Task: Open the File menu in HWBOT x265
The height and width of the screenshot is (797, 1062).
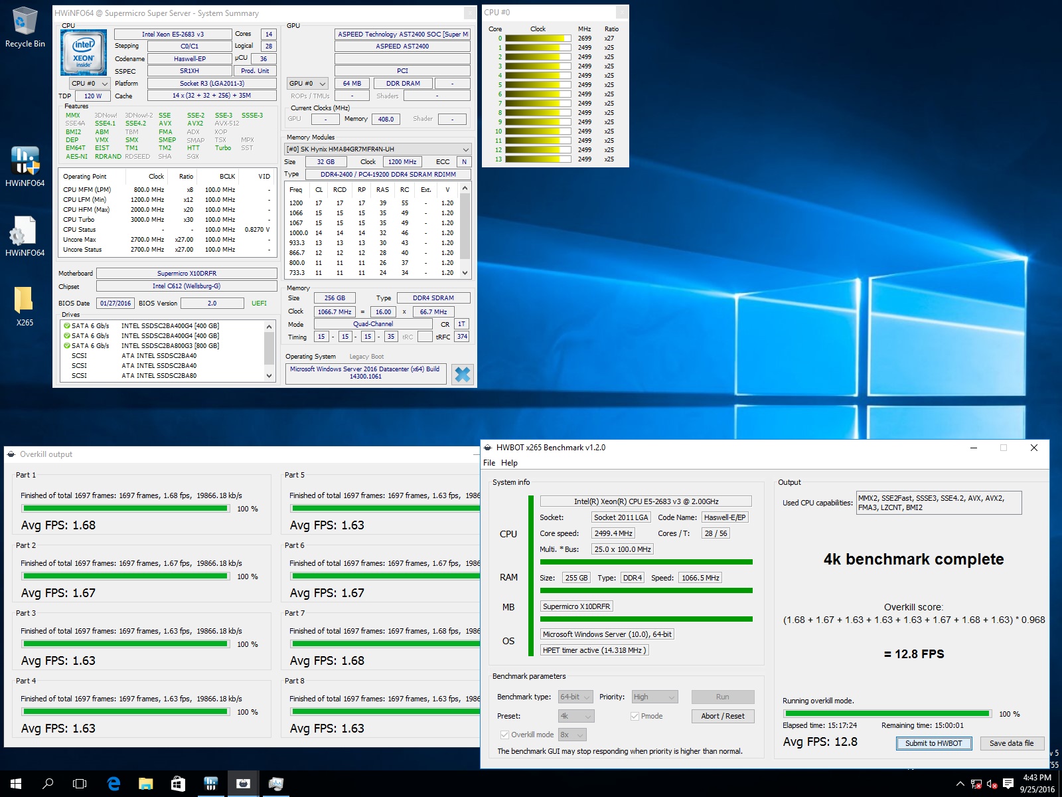Action: [489, 463]
